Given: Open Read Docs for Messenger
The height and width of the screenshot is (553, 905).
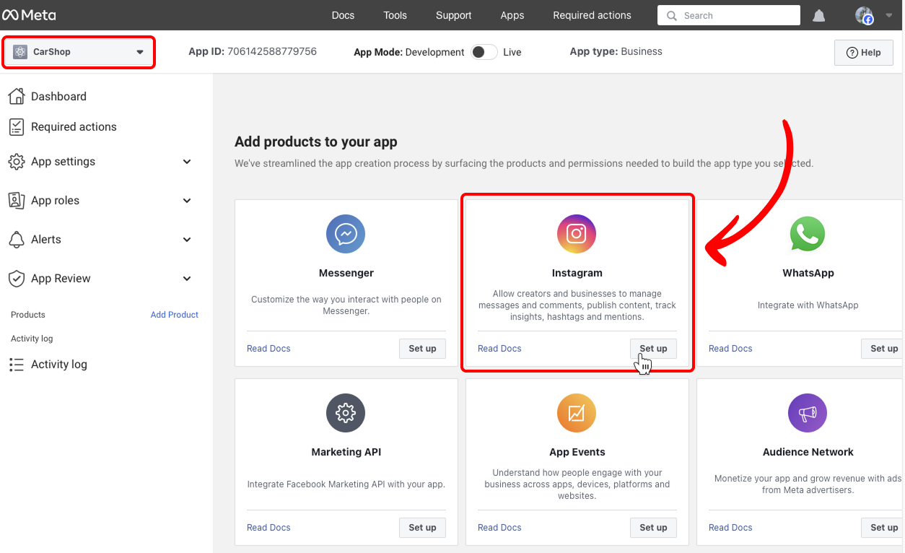Looking at the screenshot, I should click(268, 349).
